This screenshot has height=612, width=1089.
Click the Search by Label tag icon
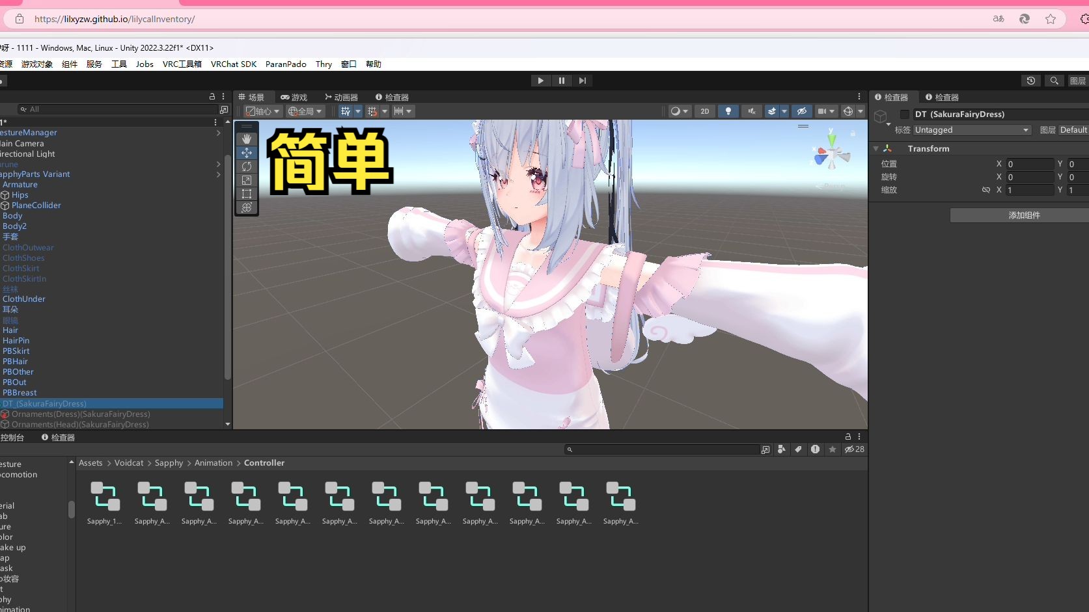point(799,449)
